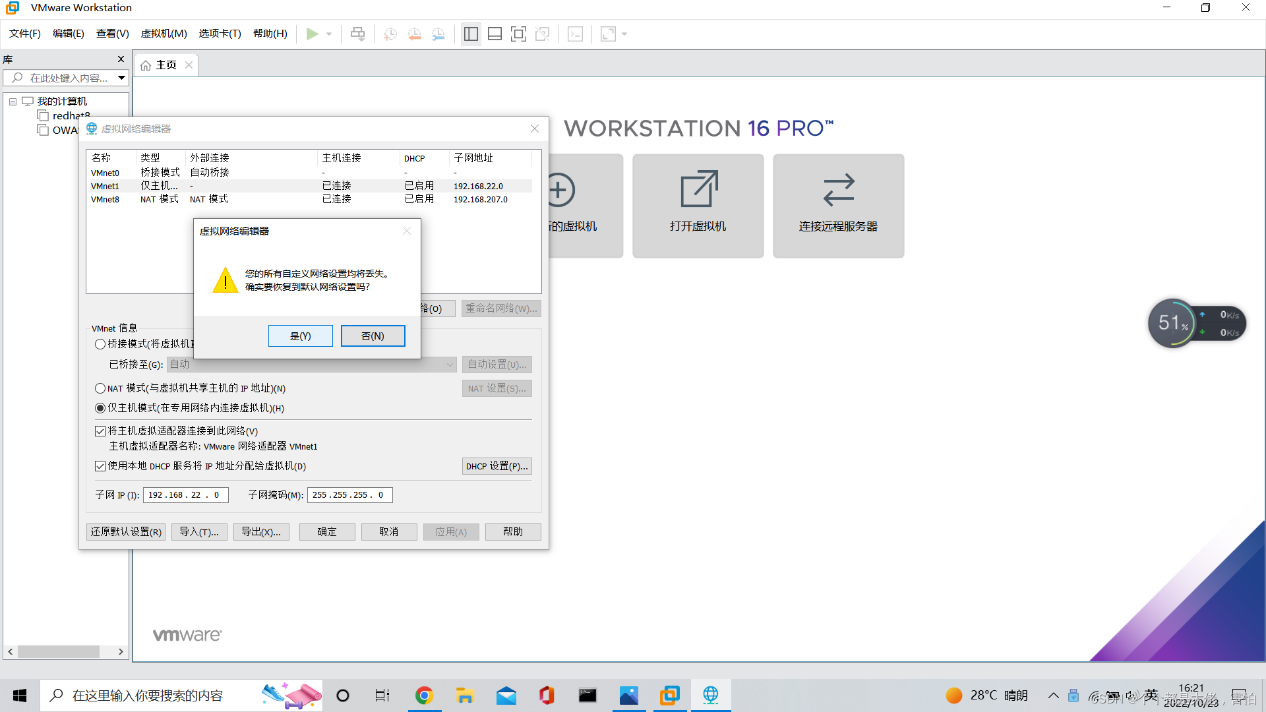Click 连接远程服务器 tile
This screenshot has width=1266, height=712.
tap(838, 206)
